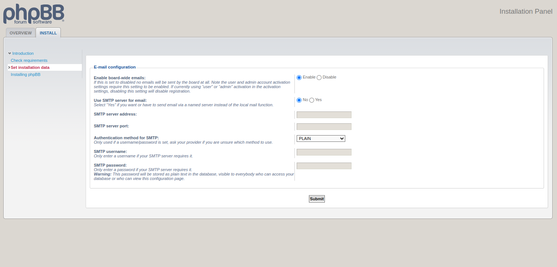557x267 pixels.
Task: Disable board-wide emails radio option
Action: tap(319, 77)
